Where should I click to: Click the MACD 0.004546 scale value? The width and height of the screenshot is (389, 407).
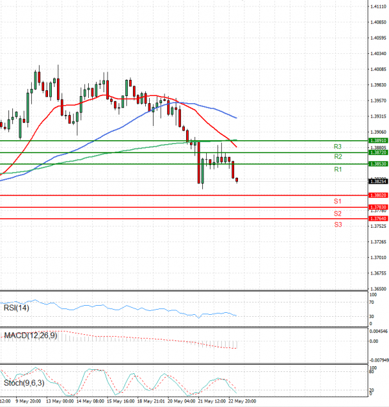tap(379, 331)
